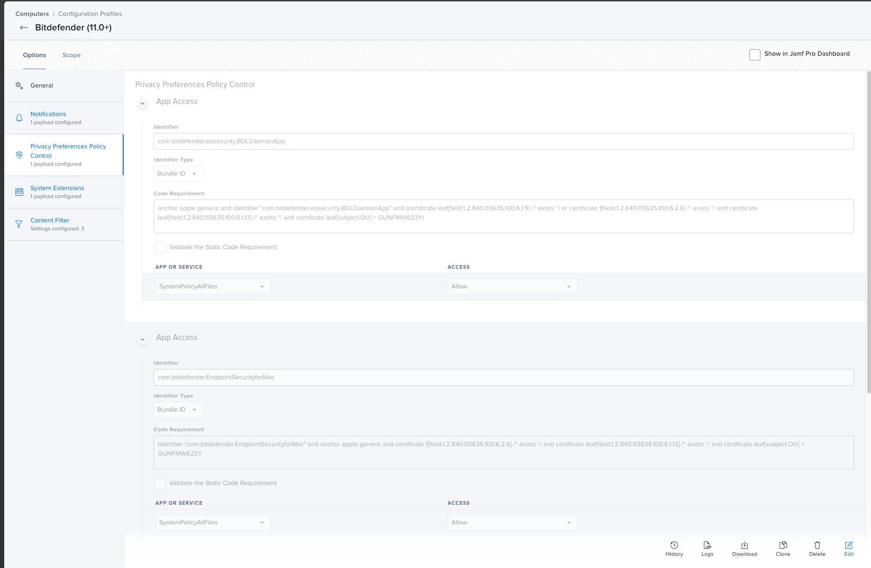Switch to the Options tab
Image resolution: width=871 pixels, height=568 pixels.
tap(35, 55)
